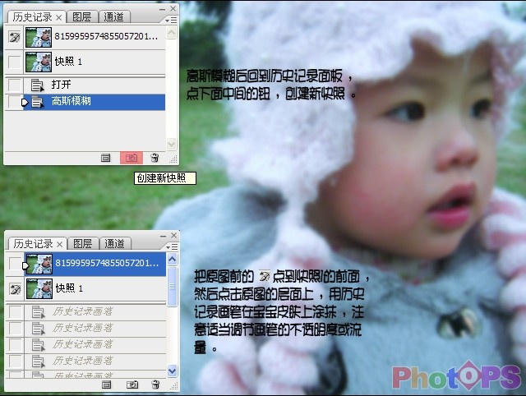Click the step icon beside 打开 in upper panel
Viewport: 526px width, 396px height.
pyautogui.click(x=37, y=85)
